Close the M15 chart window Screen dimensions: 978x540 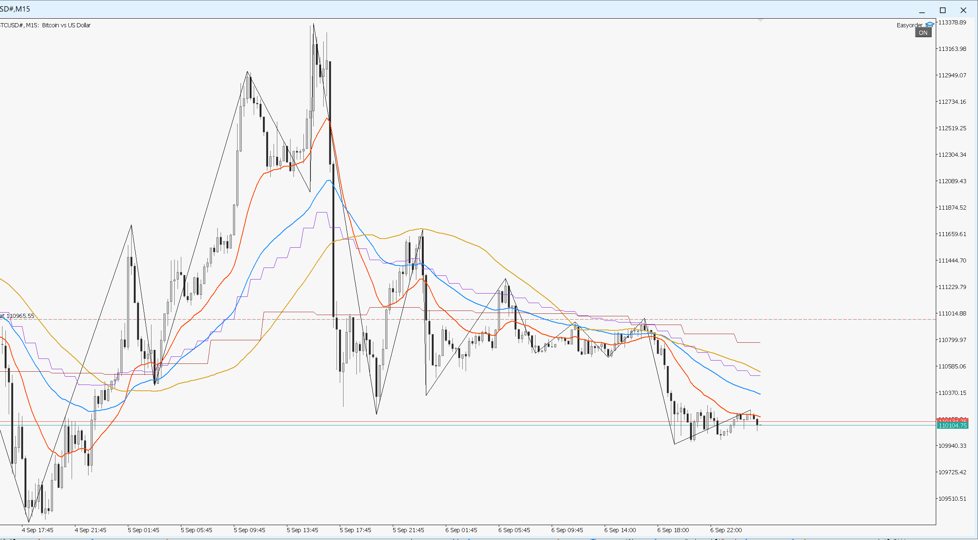964,10
